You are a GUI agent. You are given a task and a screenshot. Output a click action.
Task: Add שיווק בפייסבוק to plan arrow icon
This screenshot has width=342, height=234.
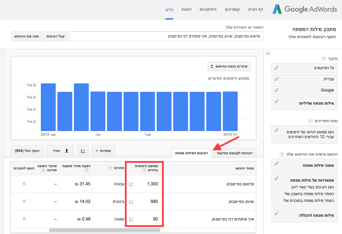click(x=24, y=201)
